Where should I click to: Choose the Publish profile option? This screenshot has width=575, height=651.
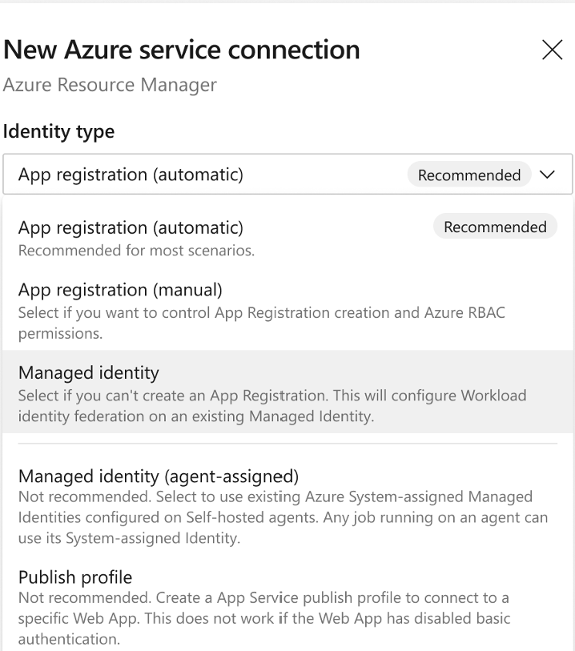[x=75, y=577]
